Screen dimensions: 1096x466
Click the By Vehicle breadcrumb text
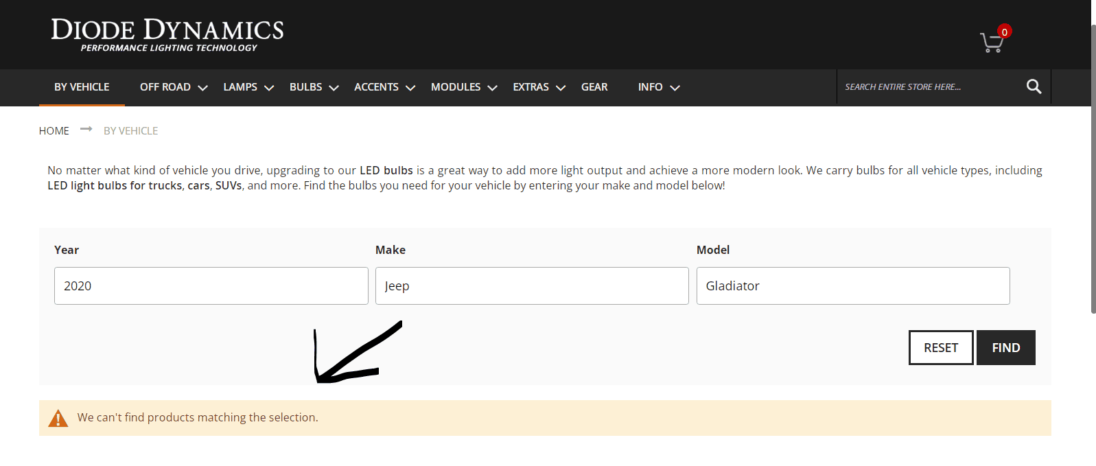(x=130, y=130)
